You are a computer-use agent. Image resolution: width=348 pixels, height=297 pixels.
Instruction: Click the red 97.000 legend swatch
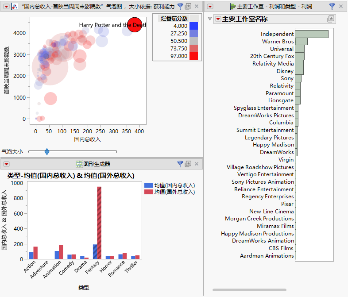pos(193,56)
